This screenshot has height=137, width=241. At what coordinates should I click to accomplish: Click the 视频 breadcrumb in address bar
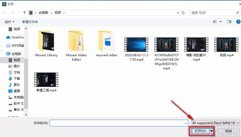[x=58, y=13]
